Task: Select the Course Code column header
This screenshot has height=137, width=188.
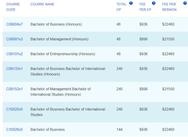Action: 13,7
